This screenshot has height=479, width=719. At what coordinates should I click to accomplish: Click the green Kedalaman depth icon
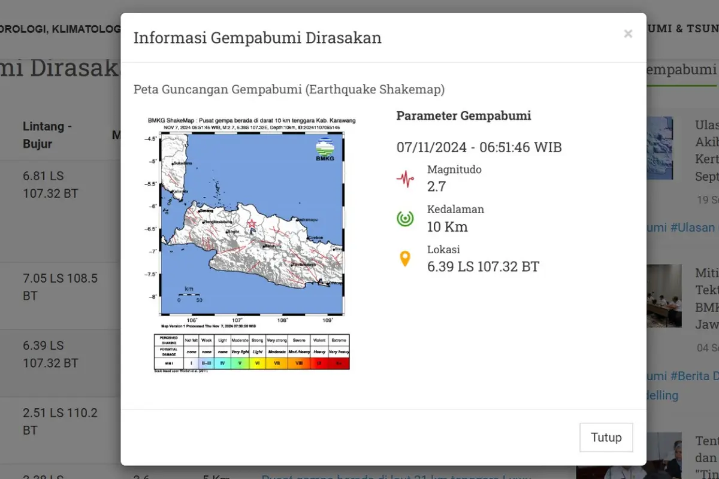pyautogui.click(x=406, y=219)
